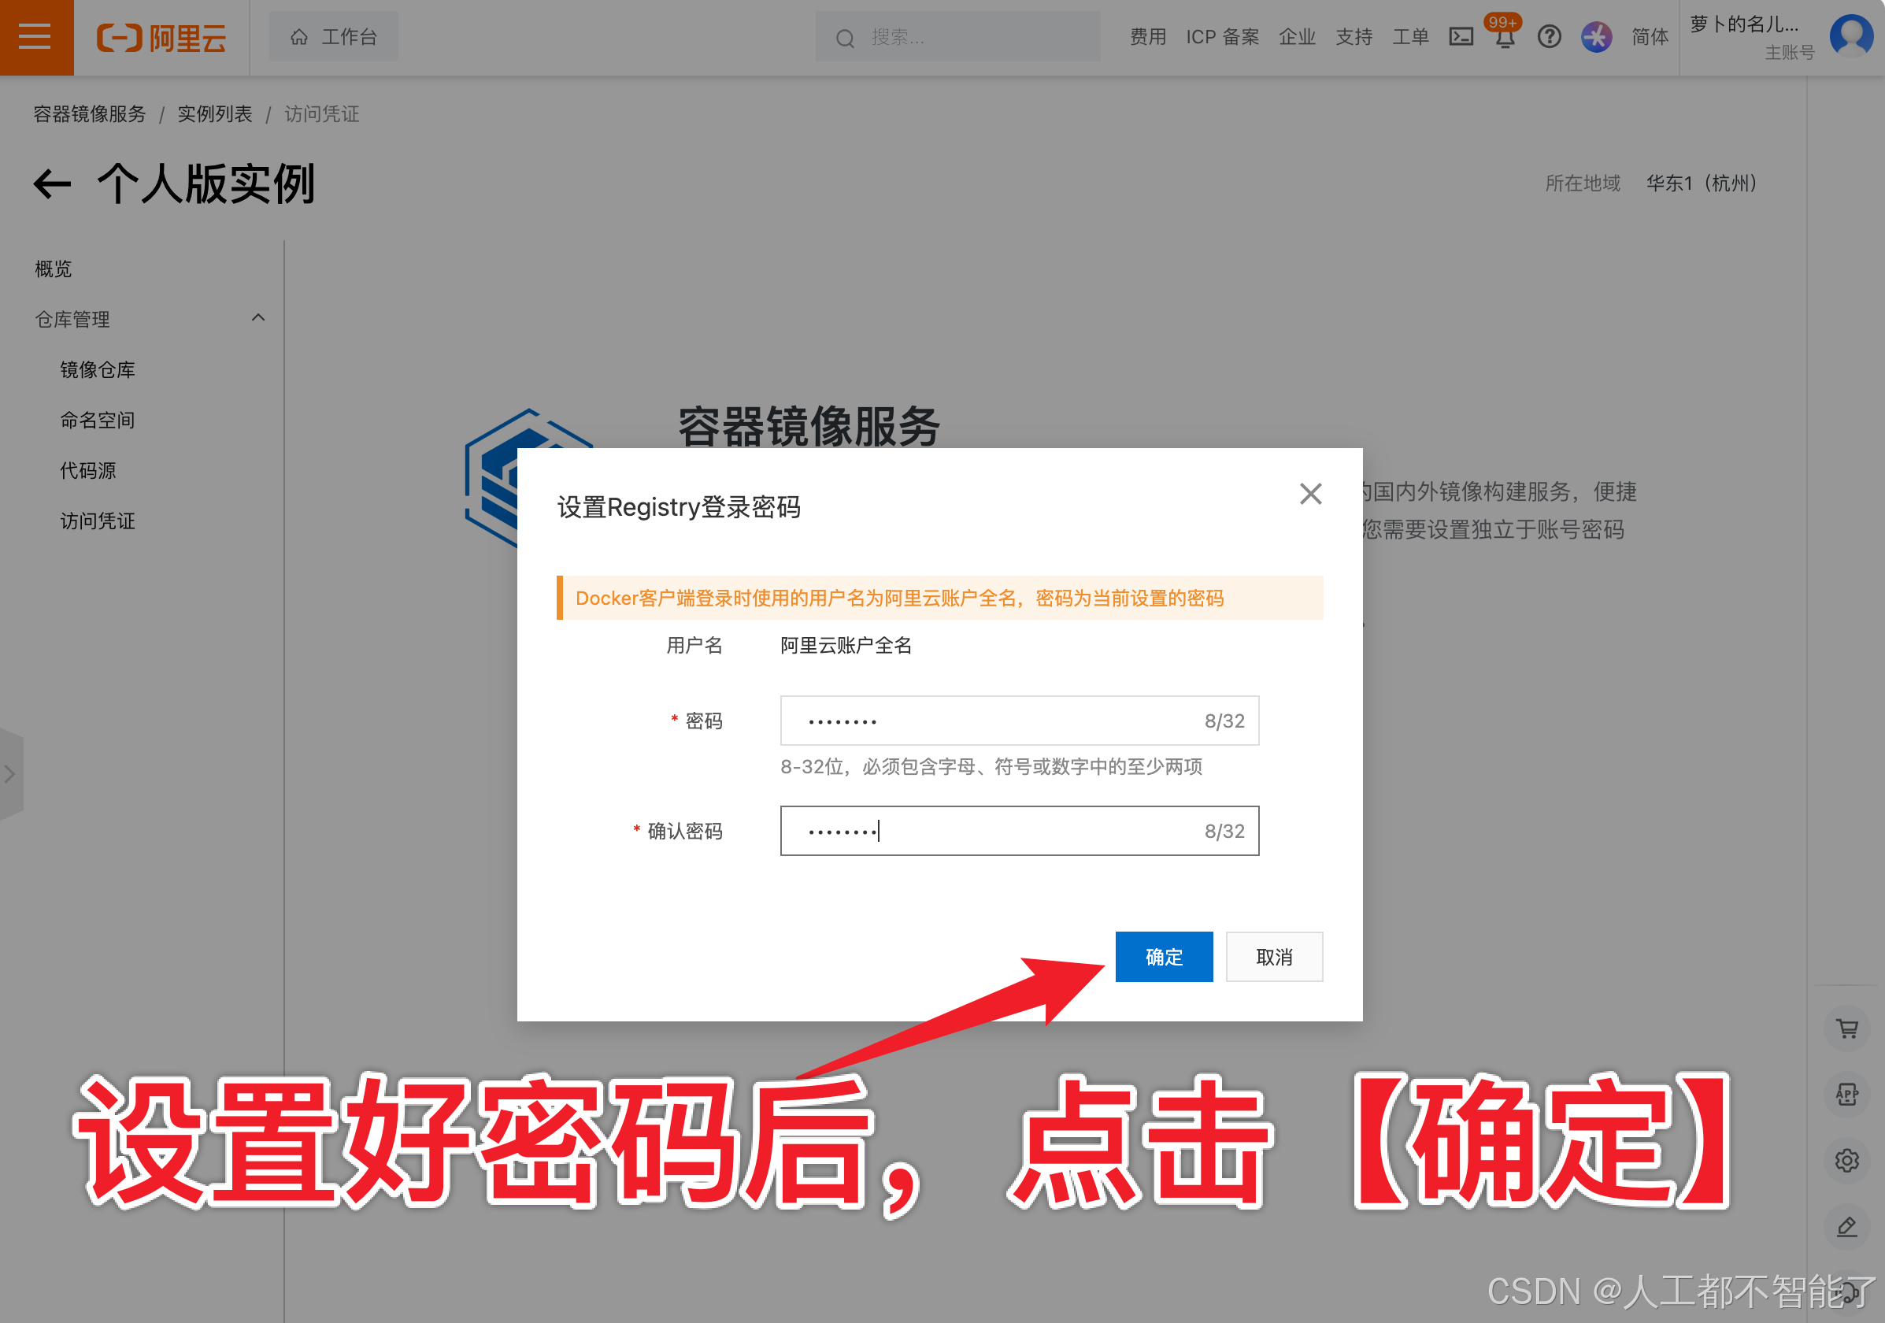Open the search box in top bar
The height and width of the screenshot is (1323, 1885).
[x=957, y=36]
